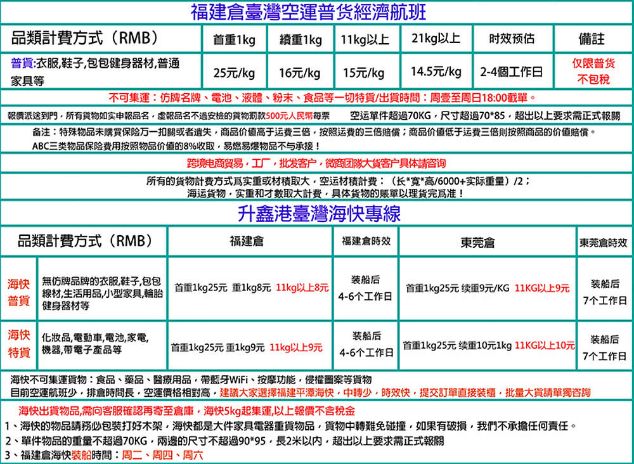Click the 2-4個工作日 cell
Viewport: 634px width, 464px height.
512,72
